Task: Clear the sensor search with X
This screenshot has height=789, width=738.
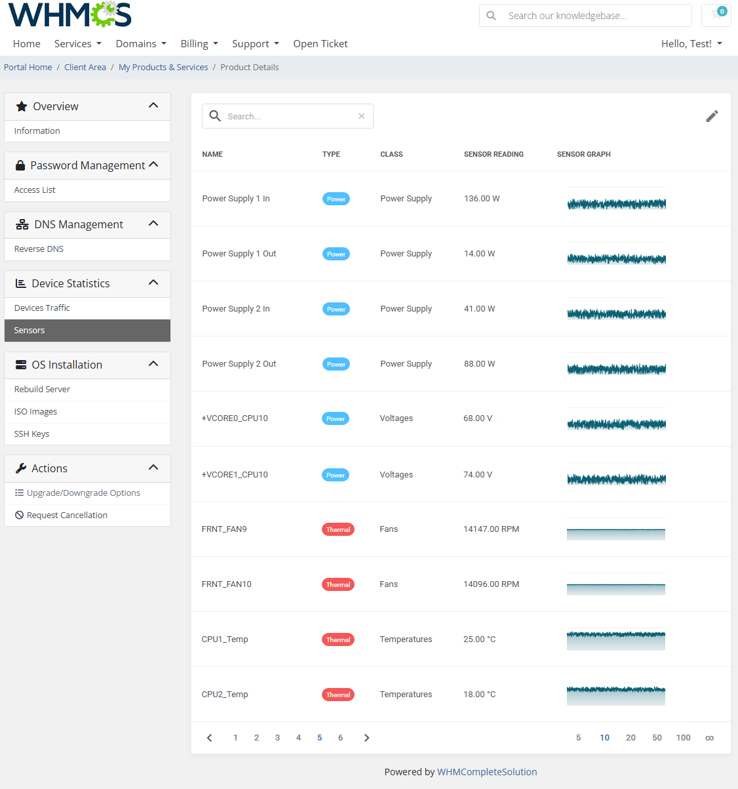Action: click(361, 116)
